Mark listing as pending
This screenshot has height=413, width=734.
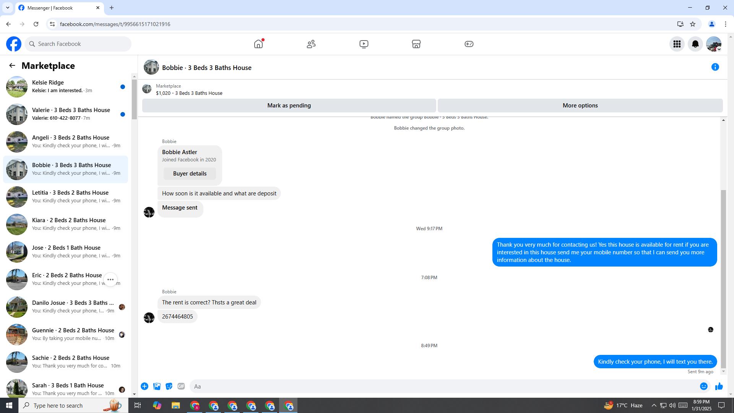(x=289, y=106)
